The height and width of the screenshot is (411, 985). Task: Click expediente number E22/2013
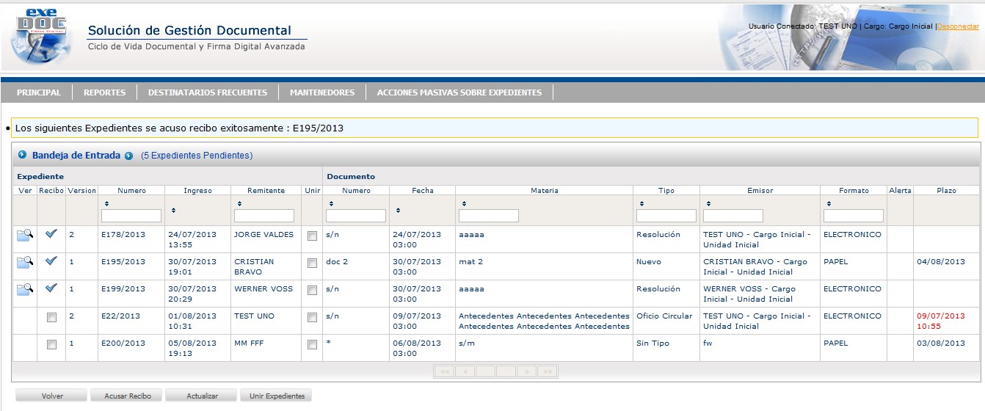120,316
